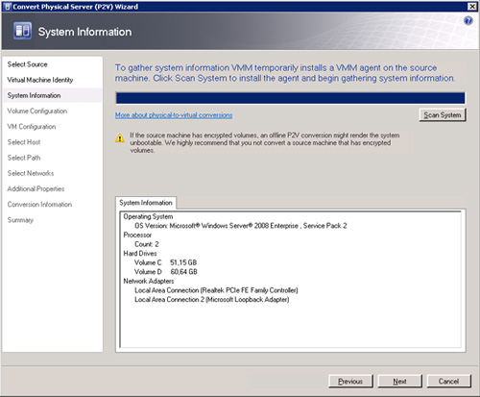Open More about physical-to-virtual conversions link
The width and height of the screenshot is (480, 397).
point(174,115)
